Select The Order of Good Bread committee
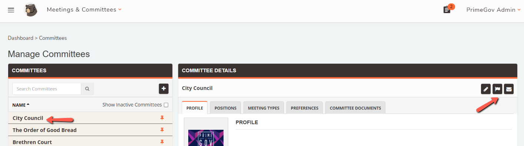This screenshot has width=524, height=146. [x=44, y=130]
